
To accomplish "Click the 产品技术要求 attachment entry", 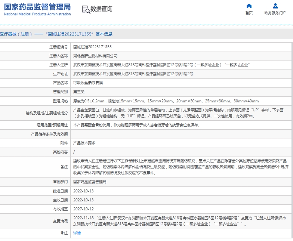I will coord(84,143).
